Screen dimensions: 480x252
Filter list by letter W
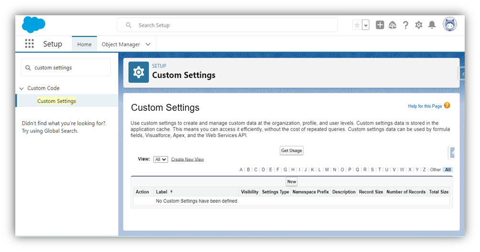pos(402,169)
